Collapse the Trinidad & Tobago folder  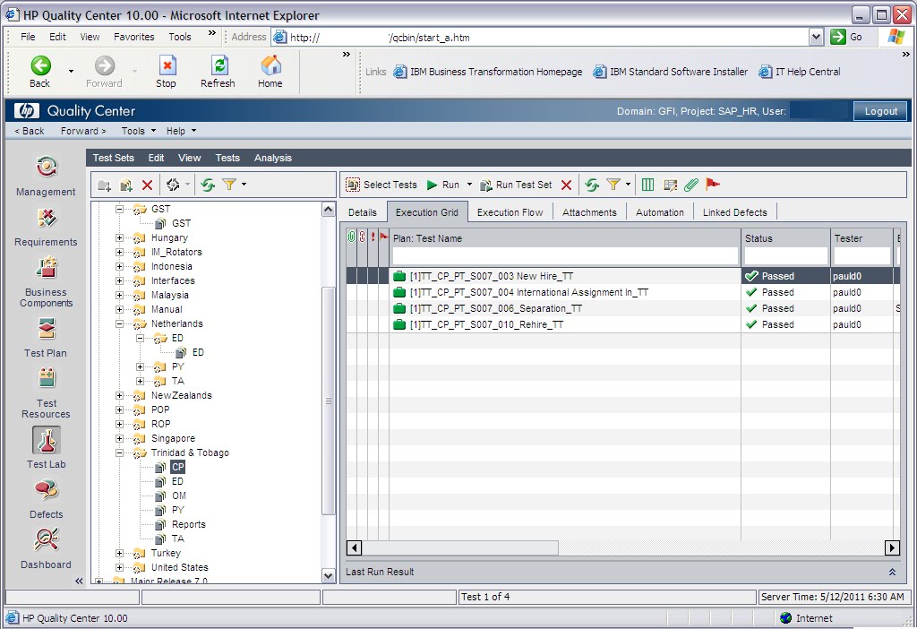(119, 452)
